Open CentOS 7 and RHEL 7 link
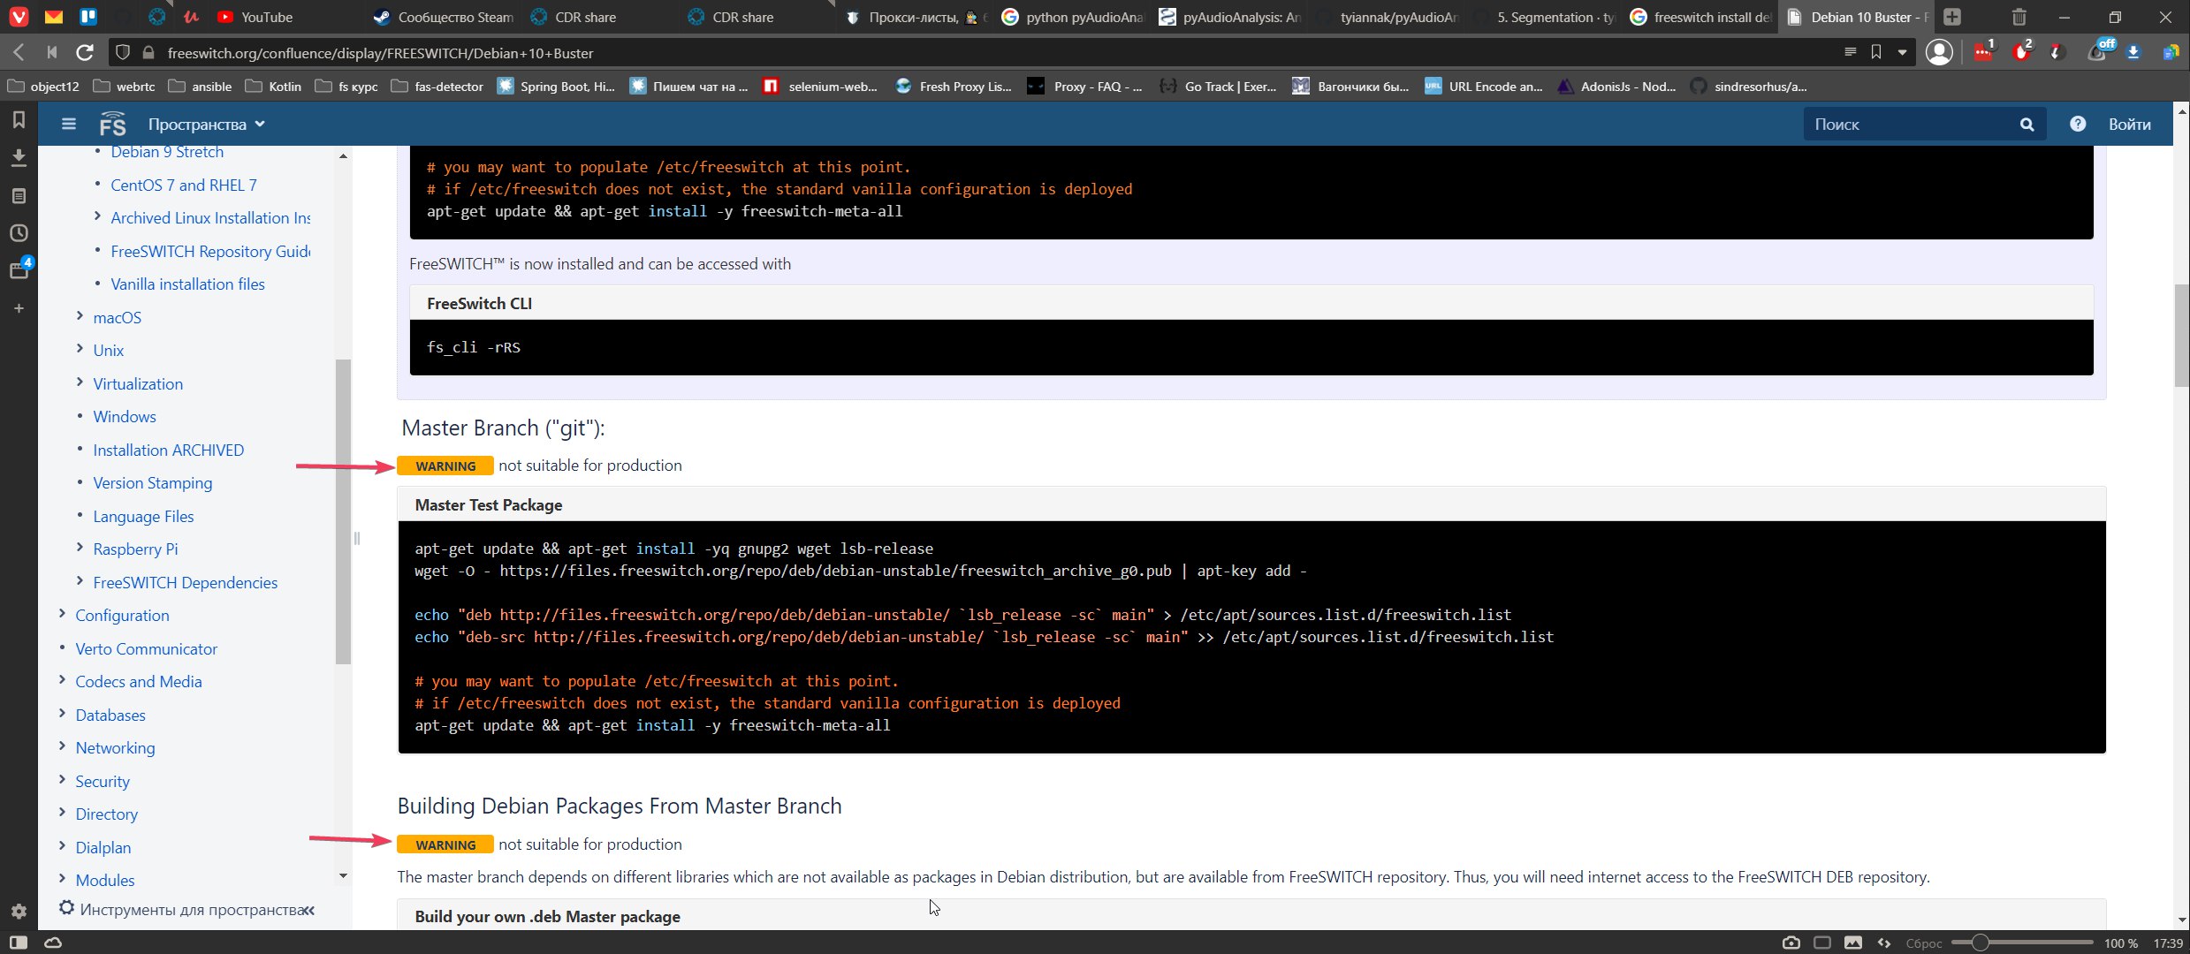The image size is (2190, 954). click(184, 185)
